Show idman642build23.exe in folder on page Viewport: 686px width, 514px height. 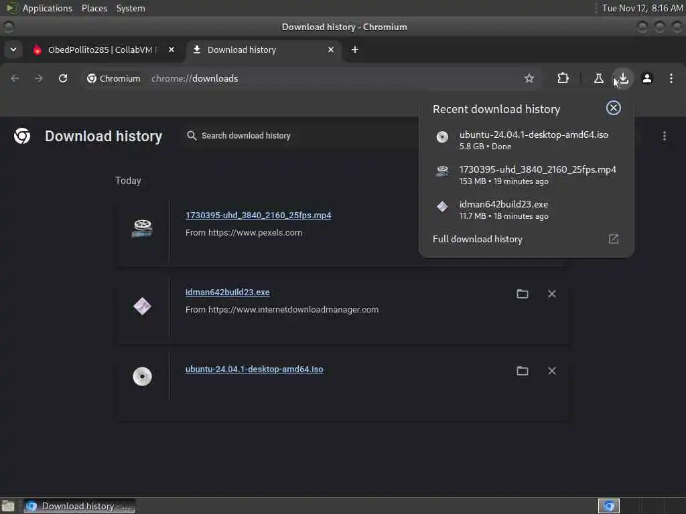tap(523, 294)
